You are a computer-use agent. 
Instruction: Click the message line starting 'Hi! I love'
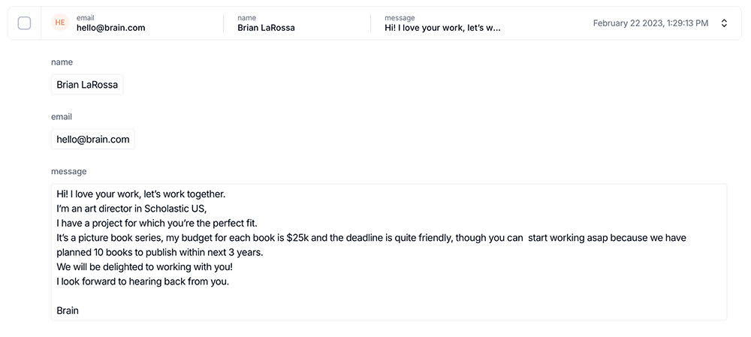[x=140, y=194]
